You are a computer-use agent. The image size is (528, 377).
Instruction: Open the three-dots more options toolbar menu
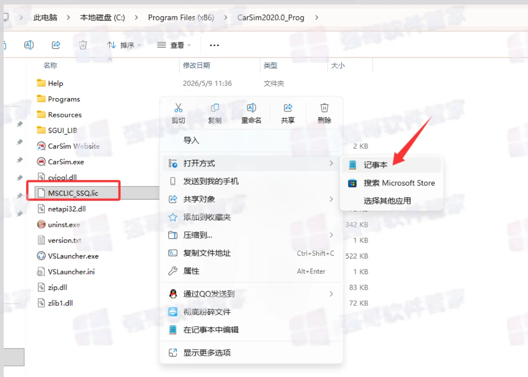(214, 45)
